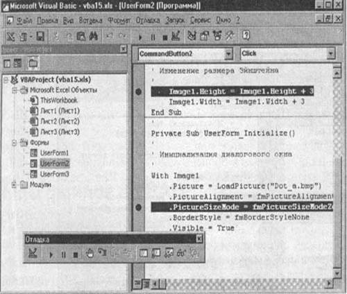347x294 pixels.
Task: Remove the breakpoint dot on the Image1.Height line
Action: pos(138,92)
